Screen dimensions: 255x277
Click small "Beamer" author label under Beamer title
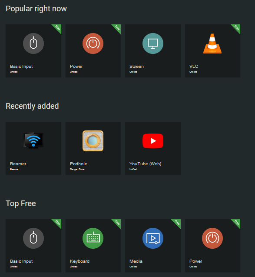point(14,169)
